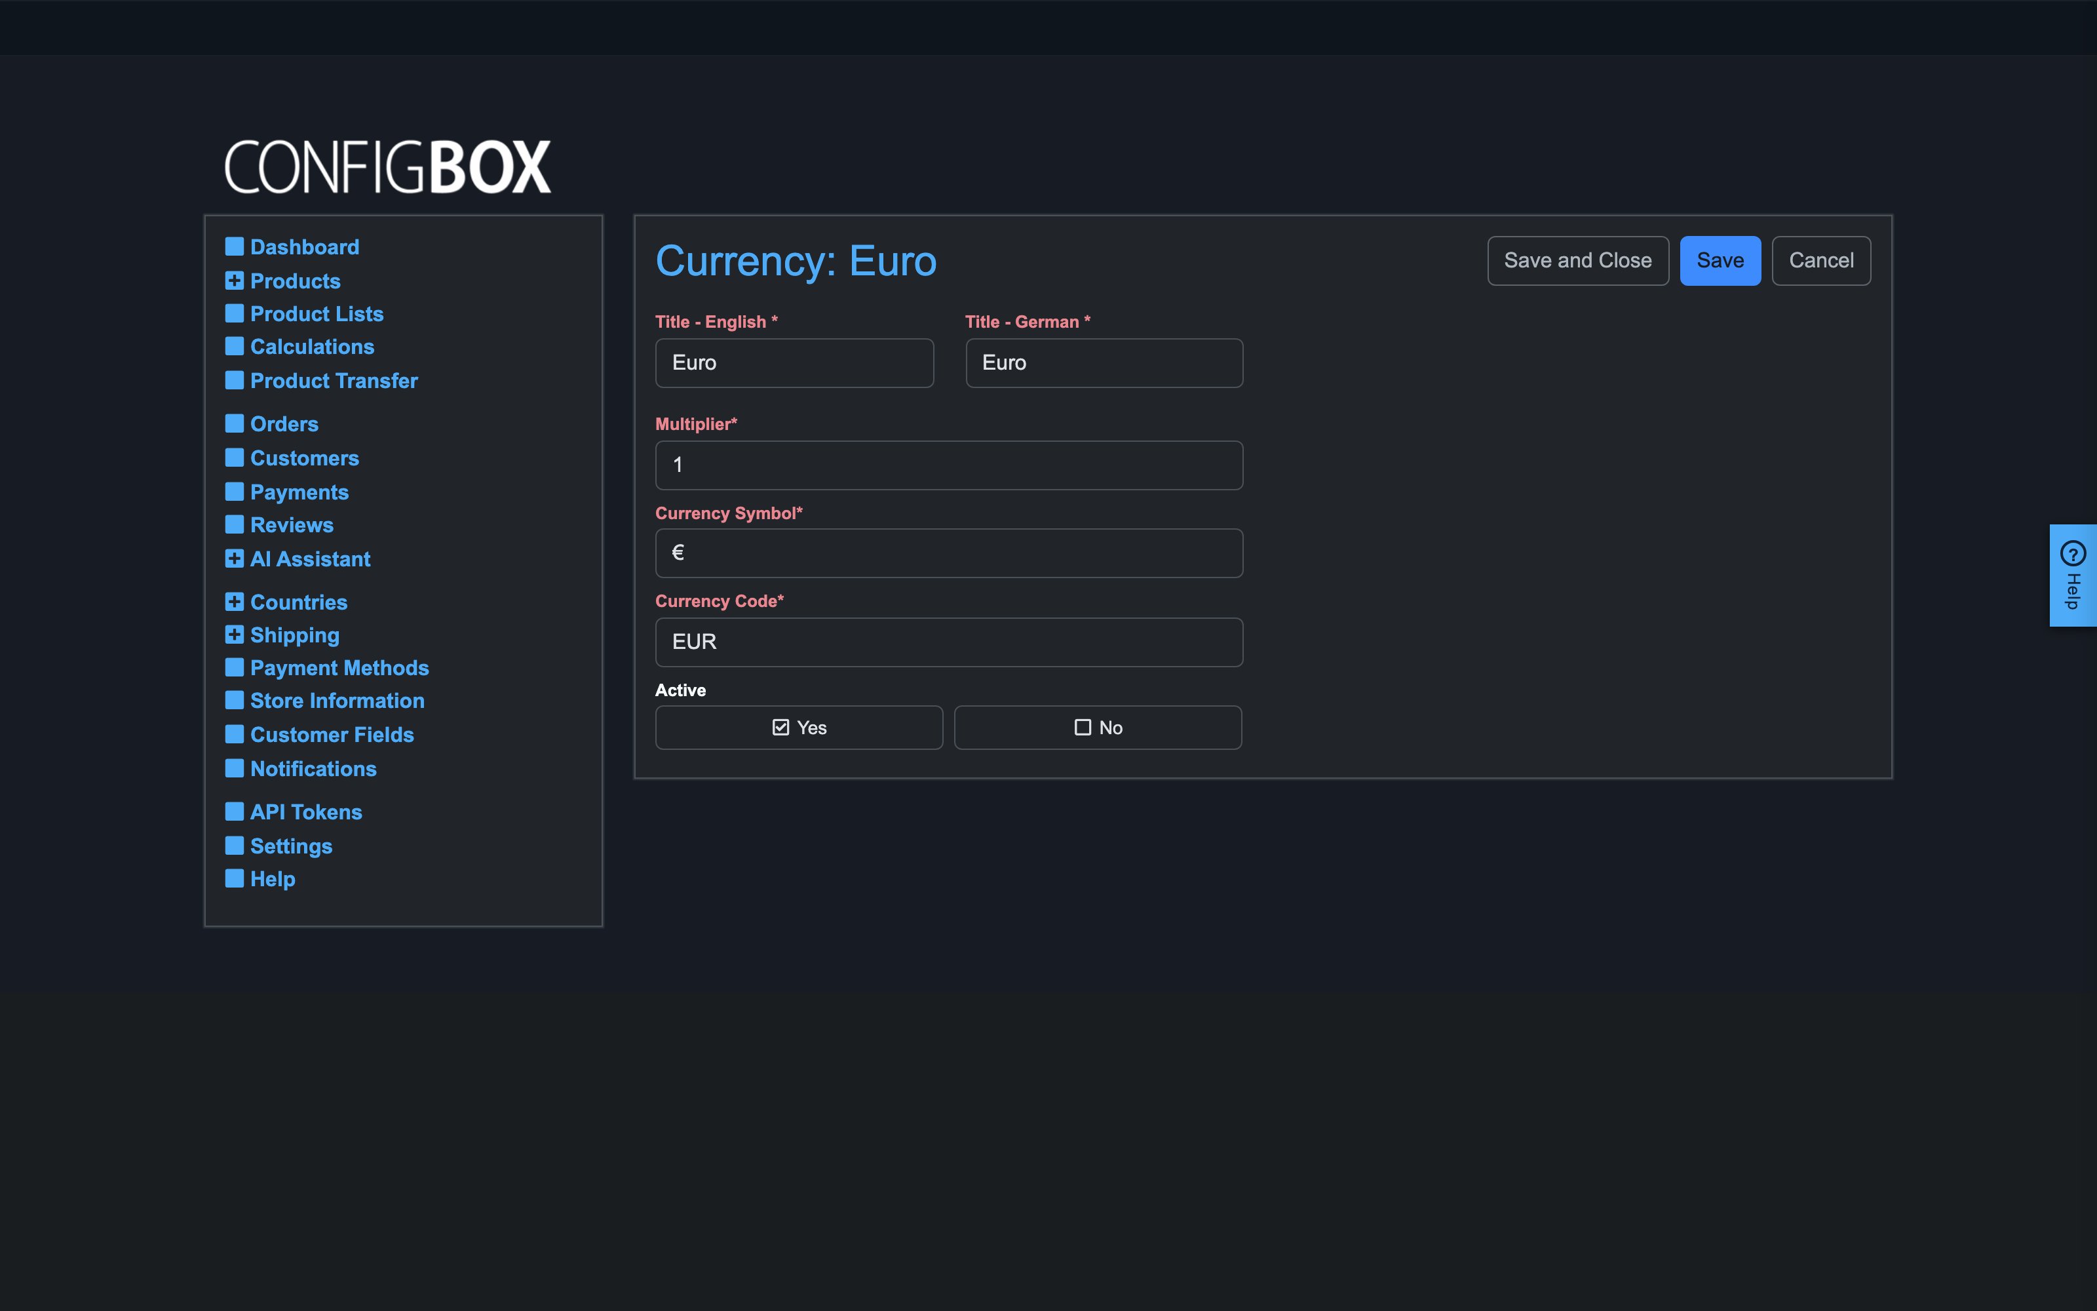Click the icon beside Orders
Image resolution: width=2097 pixels, height=1311 pixels.
[x=234, y=424]
